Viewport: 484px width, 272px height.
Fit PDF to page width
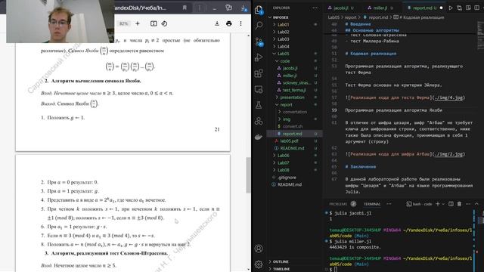coord(154,23)
